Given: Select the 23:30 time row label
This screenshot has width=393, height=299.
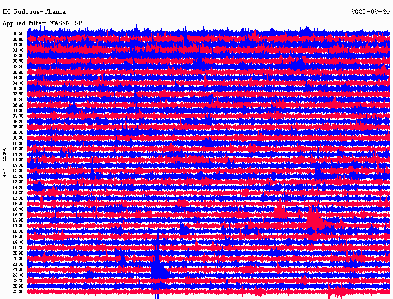Looking at the screenshot, I should (18, 292).
